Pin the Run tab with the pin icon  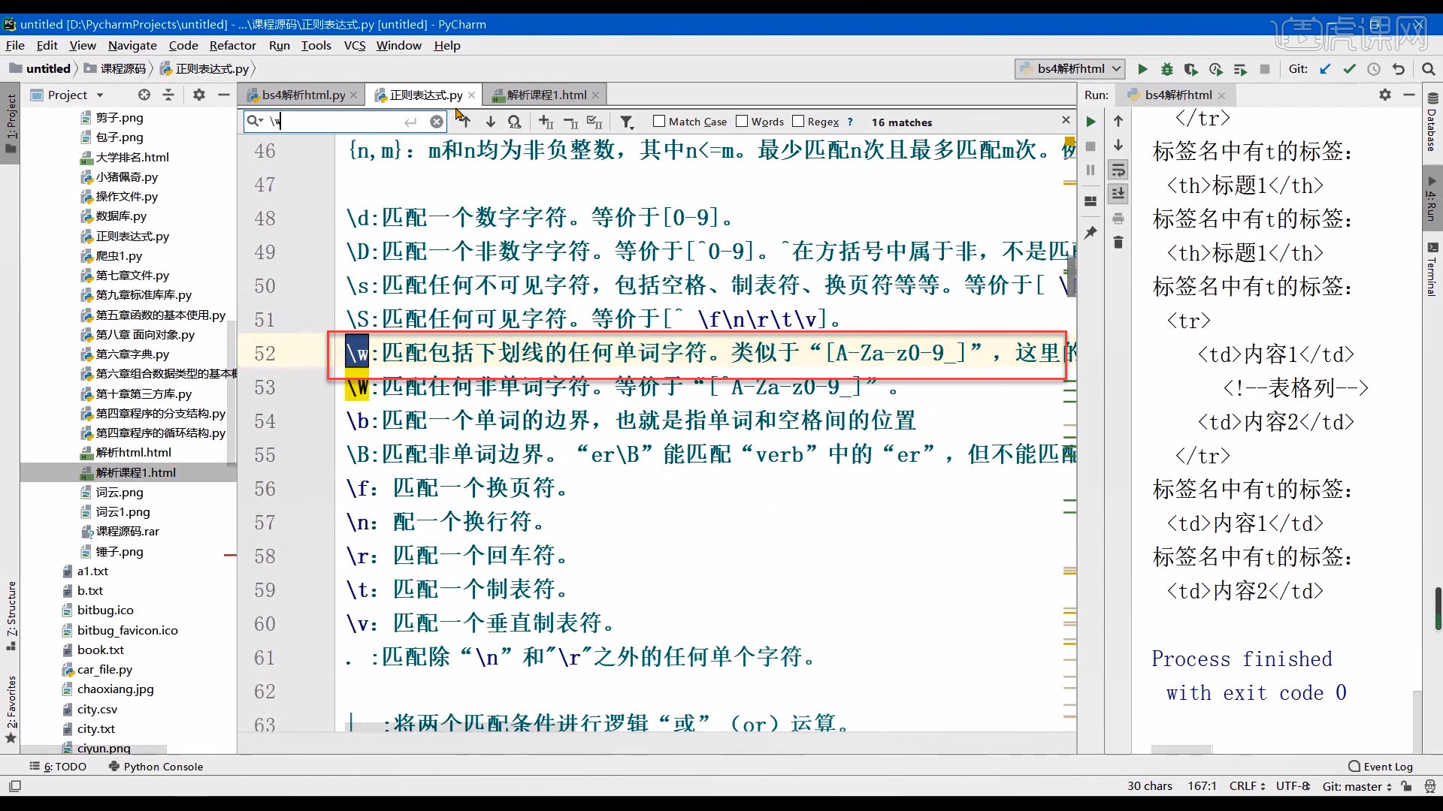tap(1091, 232)
